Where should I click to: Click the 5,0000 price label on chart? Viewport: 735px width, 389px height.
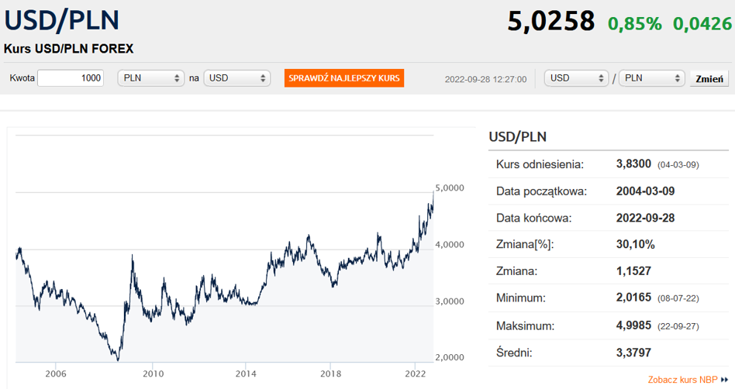(x=450, y=188)
